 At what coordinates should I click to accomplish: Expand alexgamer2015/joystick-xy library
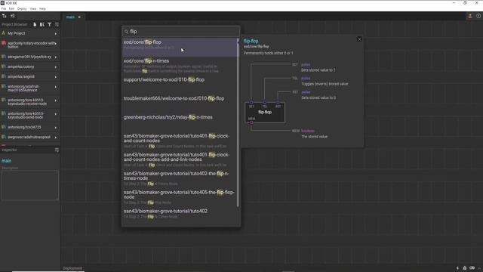pos(56,57)
